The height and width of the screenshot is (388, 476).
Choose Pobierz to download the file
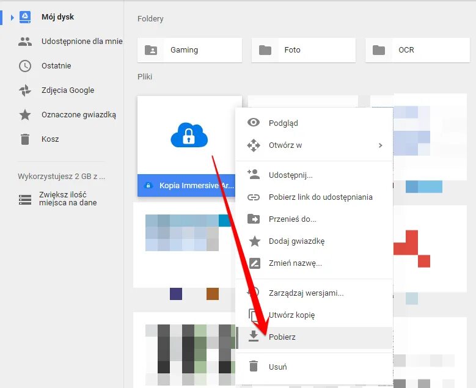click(314, 337)
